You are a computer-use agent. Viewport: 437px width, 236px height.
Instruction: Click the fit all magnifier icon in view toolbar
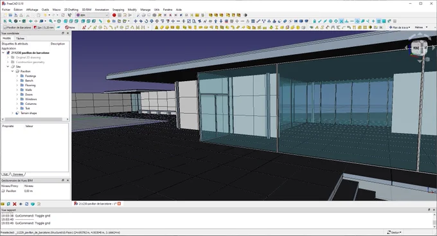click(x=4, y=21)
